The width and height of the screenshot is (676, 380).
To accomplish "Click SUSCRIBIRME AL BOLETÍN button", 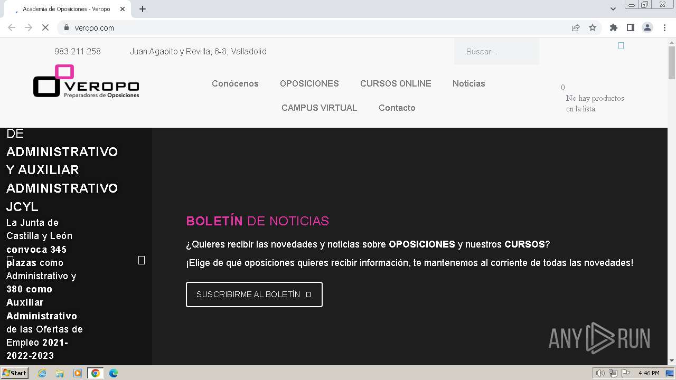I will 254,294.
